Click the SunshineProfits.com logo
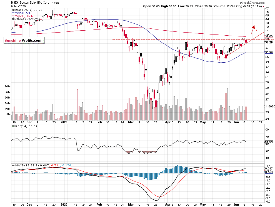 pos(24,40)
